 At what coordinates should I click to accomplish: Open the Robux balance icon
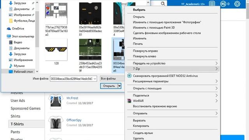(x=223, y=3)
